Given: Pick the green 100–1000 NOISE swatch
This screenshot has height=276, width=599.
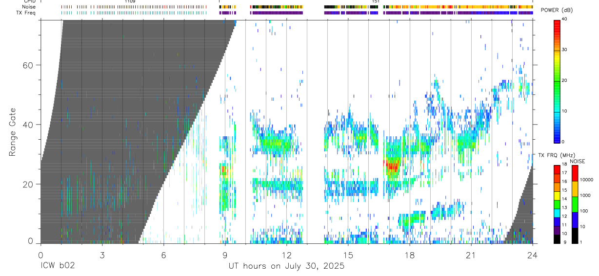Looking at the screenshot, I should [574, 204].
